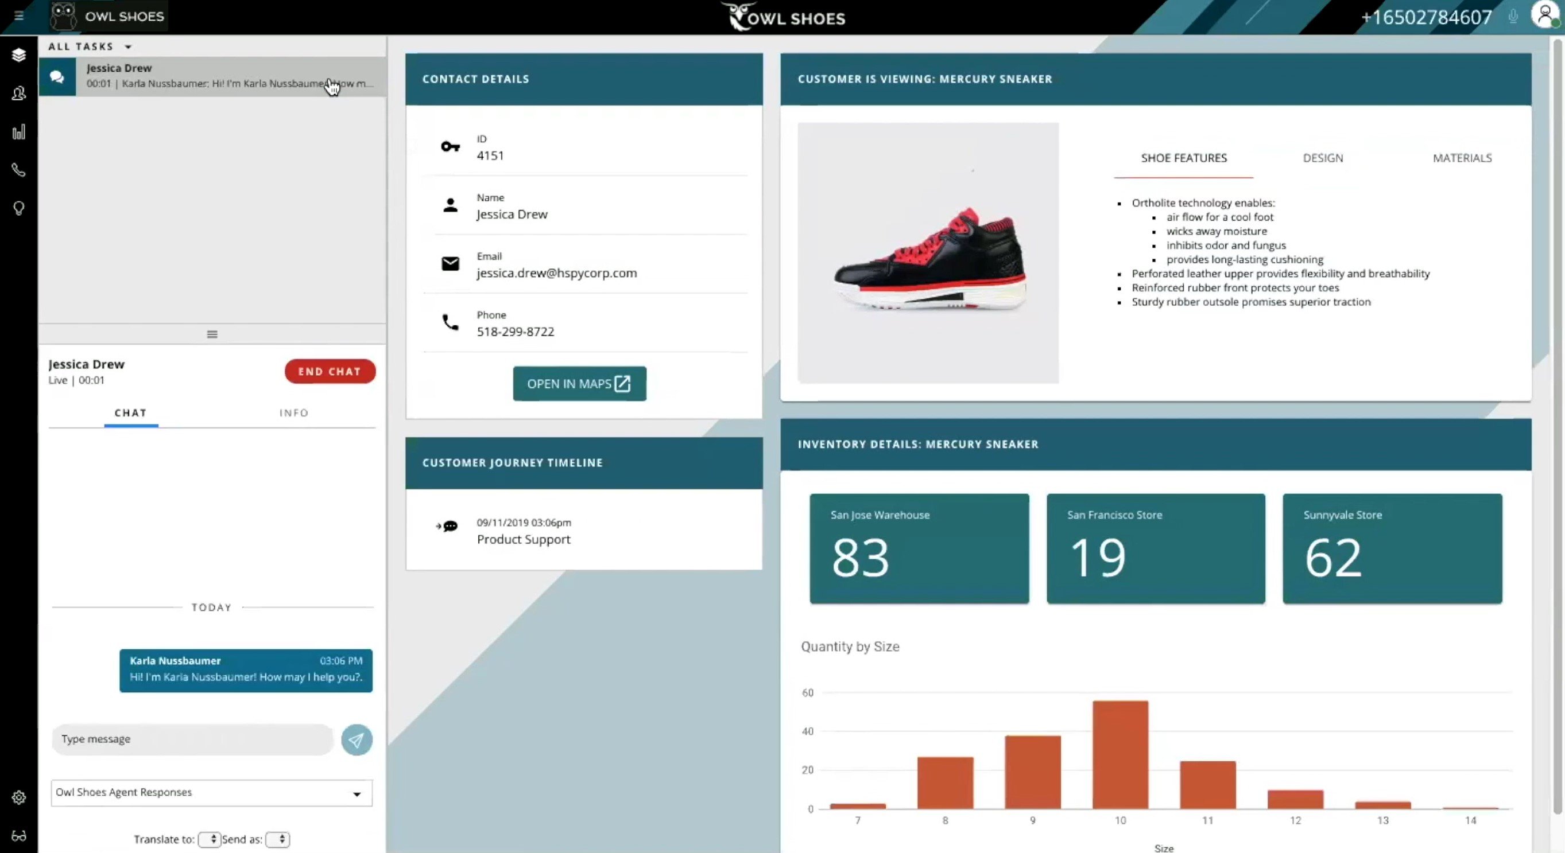The width and height of the screenshot is (1565, 853).
Task: Click the END CHAT button
Action: 329,371
